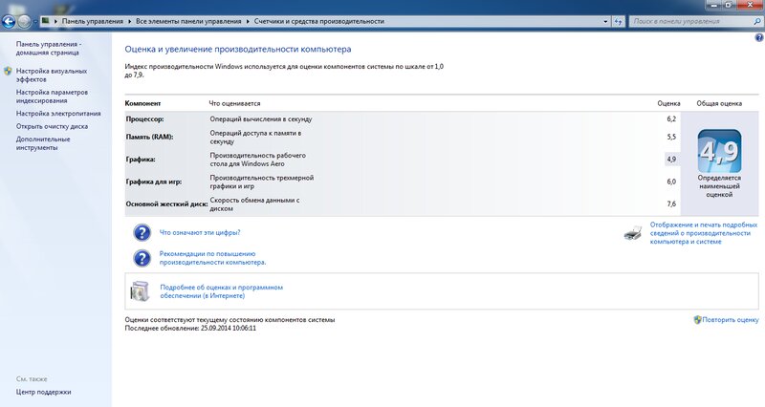The width and height of the screenshot is (765, 407).
Task: Click the 'Память (RAM):' row label
Action: coord(149,137)
